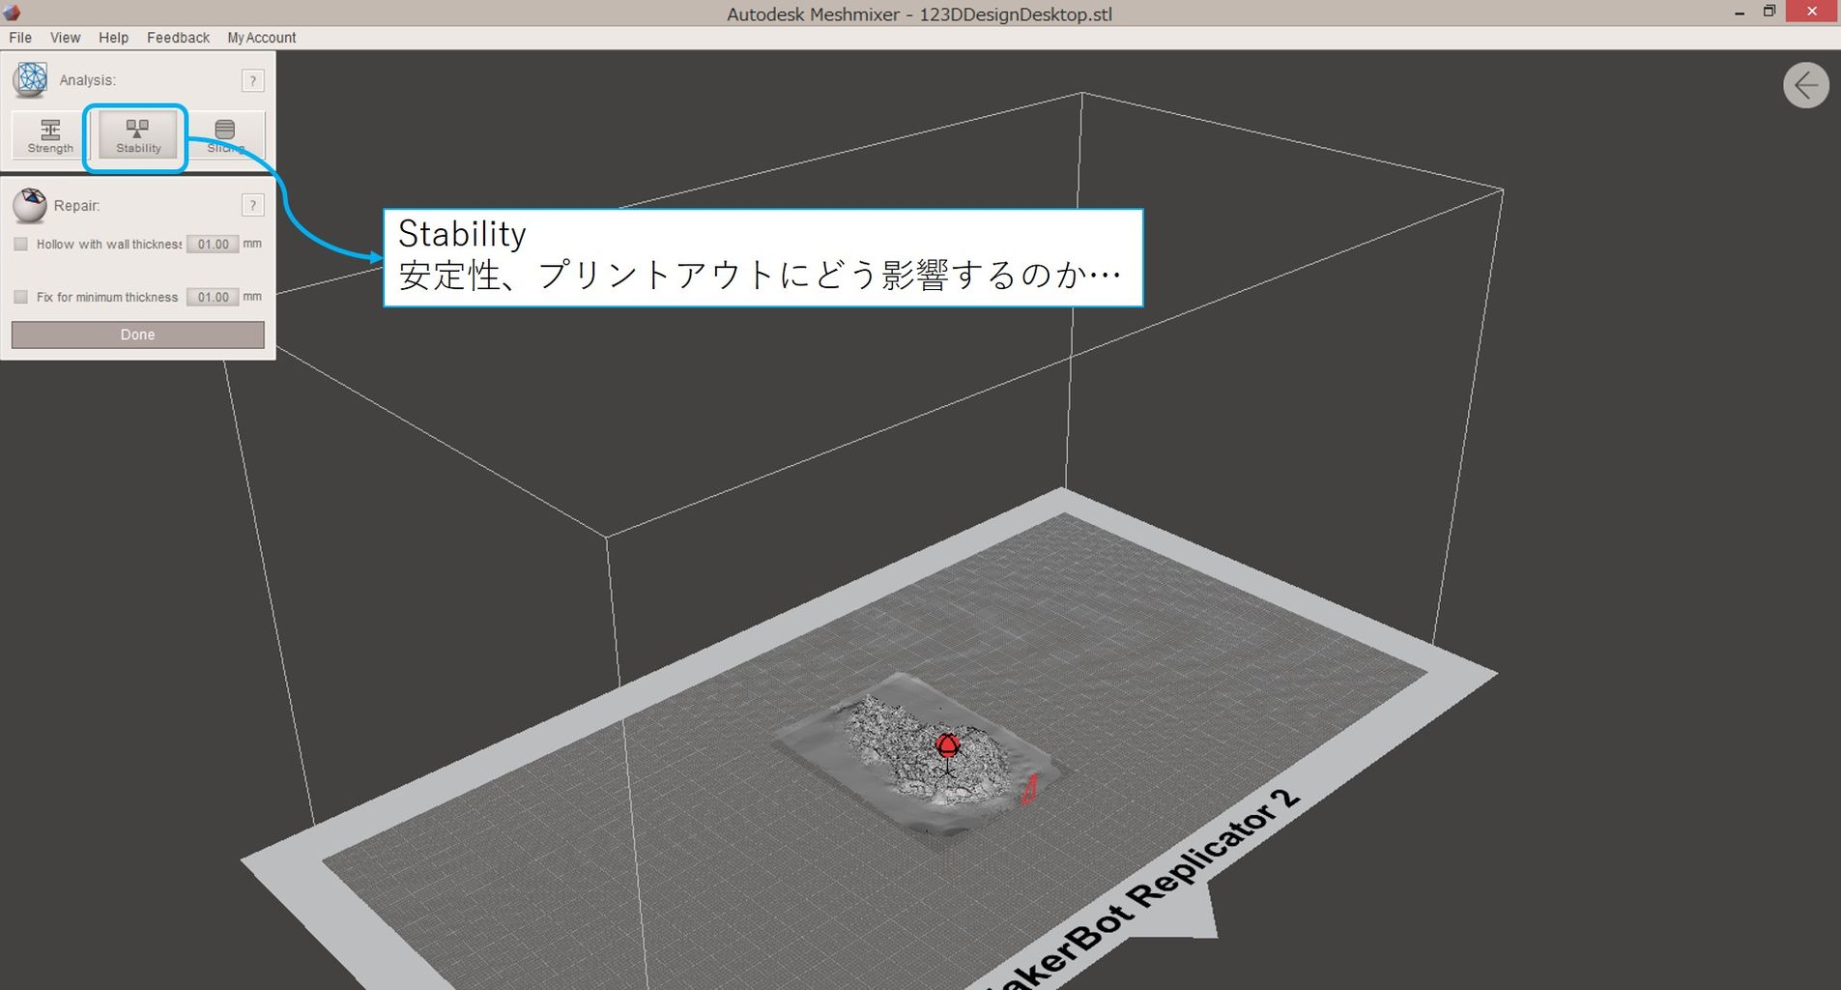The image size is (1841, 990).
Task: Select the red center-of-mass marker on model
Action: click(948, 746)
